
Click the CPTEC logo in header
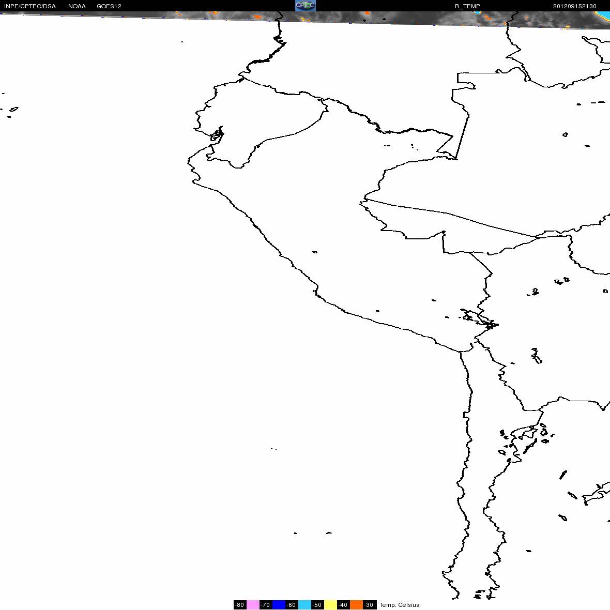[x=305, y=6]
